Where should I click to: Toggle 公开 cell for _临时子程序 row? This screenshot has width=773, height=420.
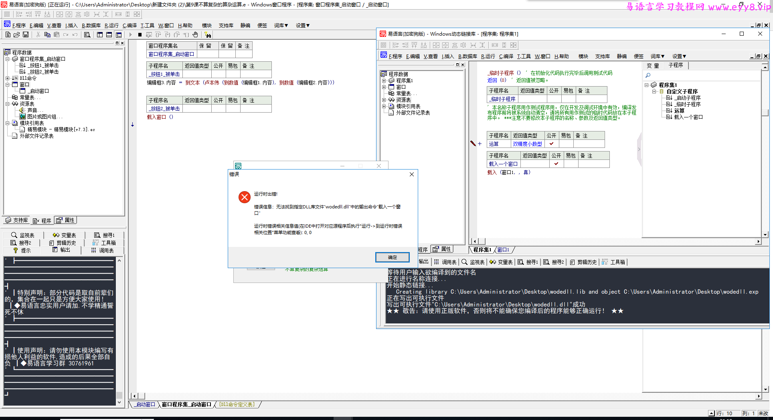pos(554,99)
